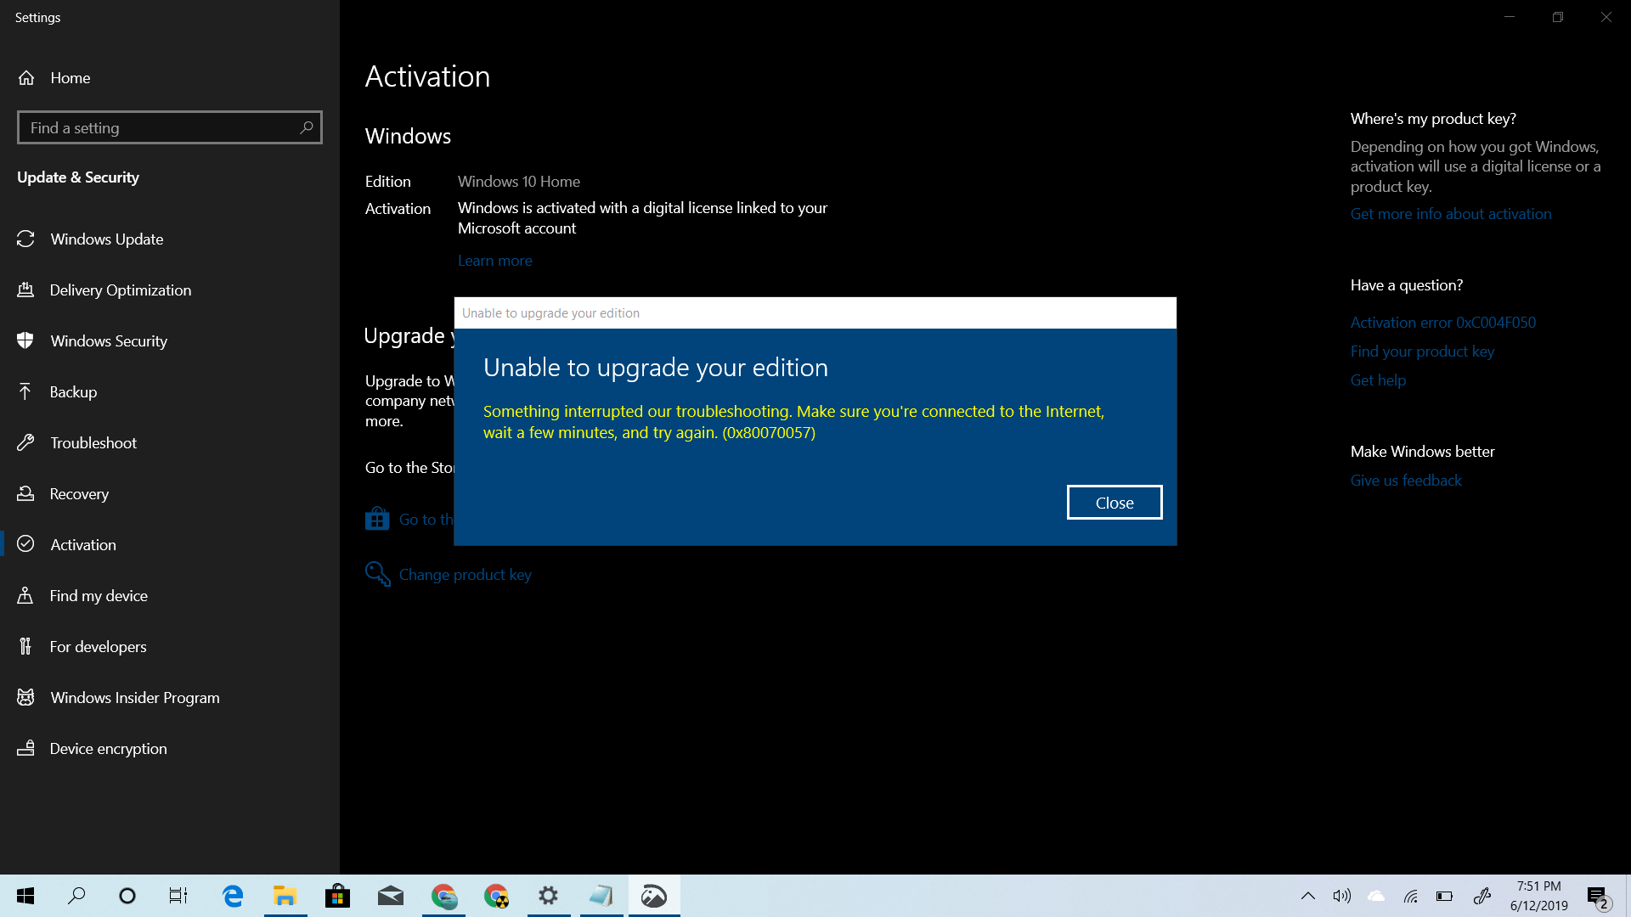Click the Give us feedback link
Screen dimensions: 1631x917
(1406, 481)
